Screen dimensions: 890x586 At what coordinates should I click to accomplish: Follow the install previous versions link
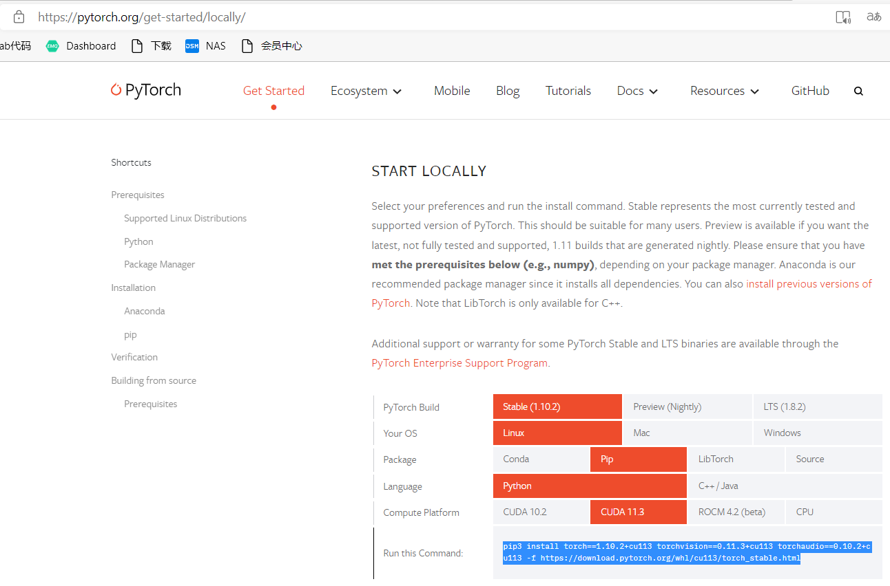809,283
